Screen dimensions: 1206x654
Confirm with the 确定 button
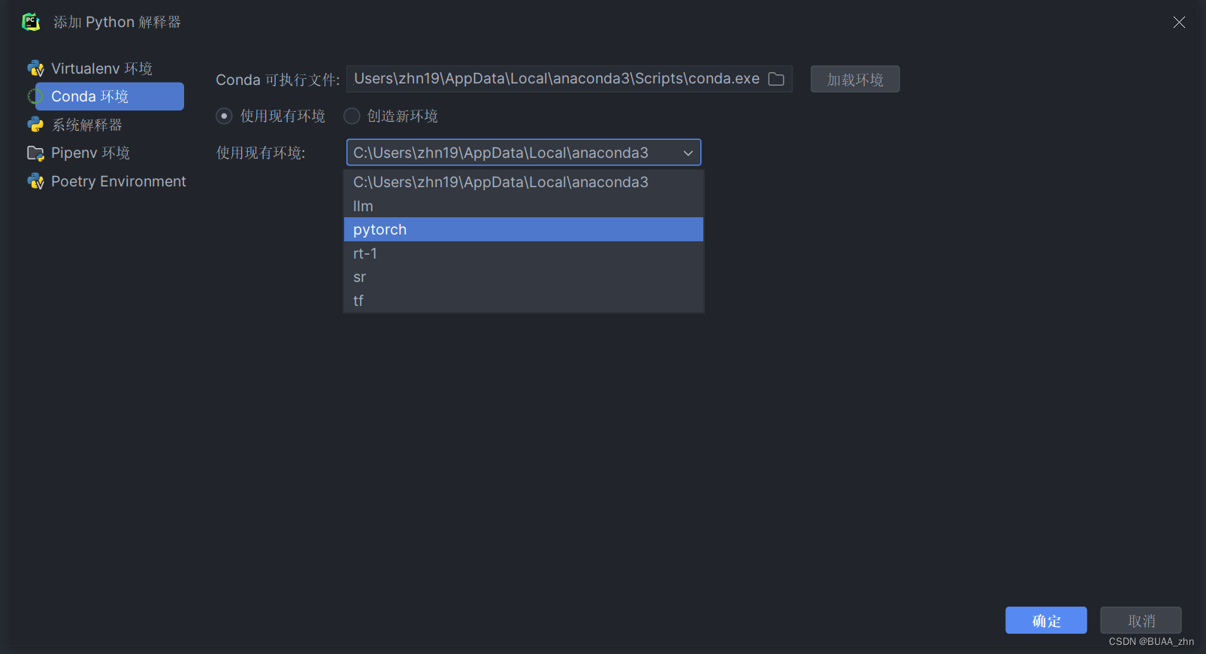(x=1046, y=620)
